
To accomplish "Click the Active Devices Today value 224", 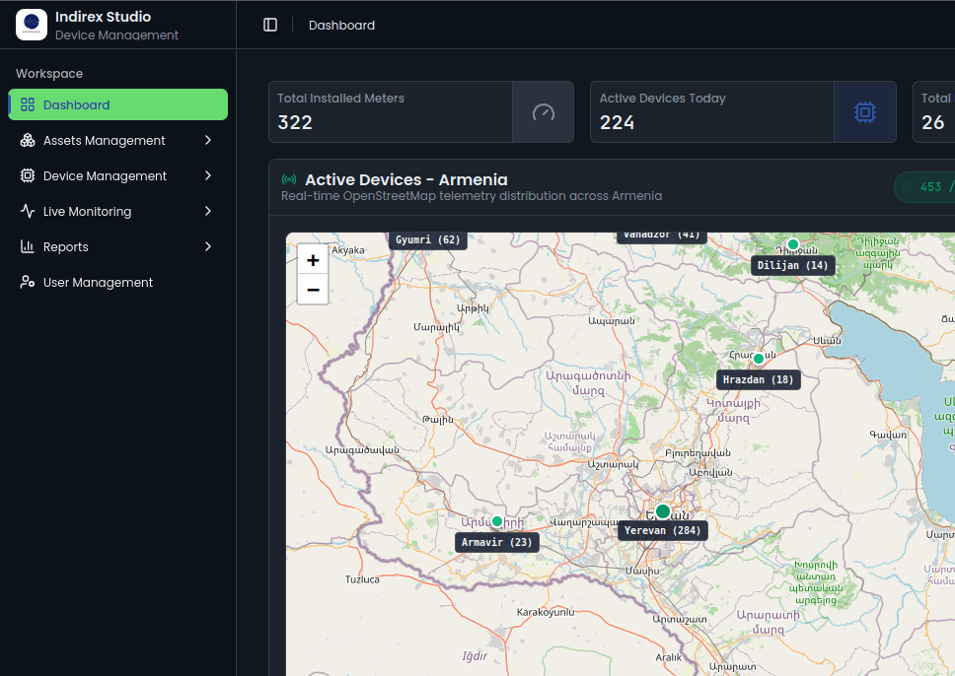I will pyautogui.click(x=617, y=123).
